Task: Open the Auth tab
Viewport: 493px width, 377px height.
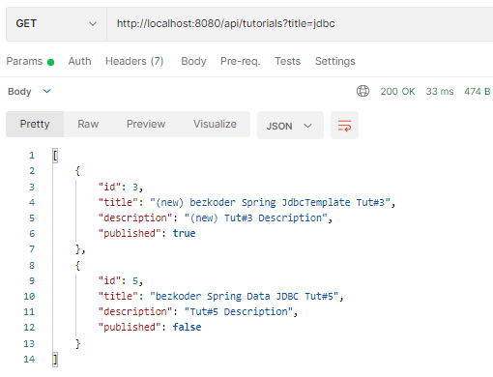Action: tap(79, 61)
